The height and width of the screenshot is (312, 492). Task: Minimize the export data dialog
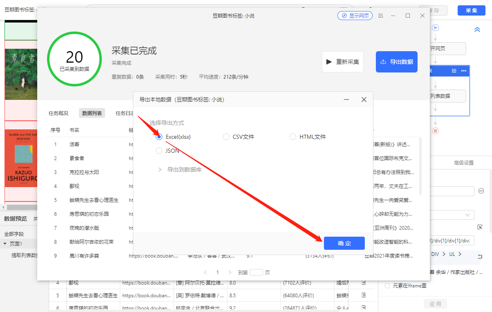pyautogui.click(x=346, y=99)
